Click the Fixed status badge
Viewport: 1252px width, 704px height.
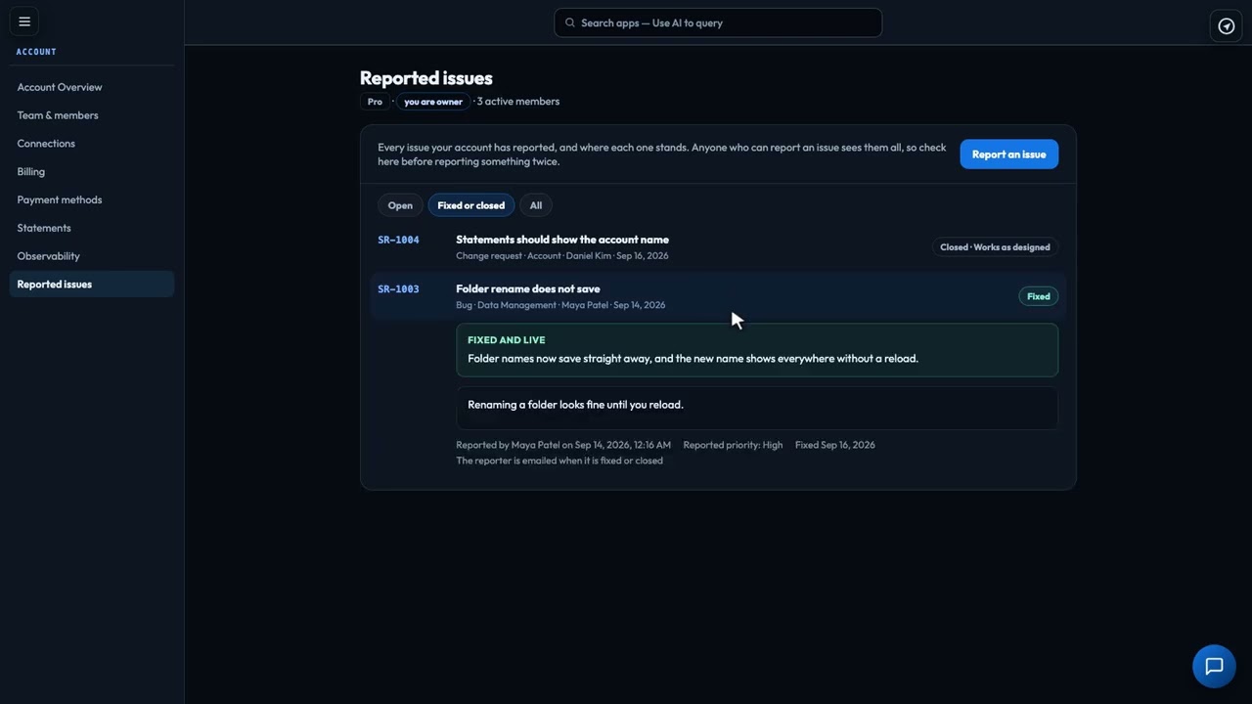1039,296
